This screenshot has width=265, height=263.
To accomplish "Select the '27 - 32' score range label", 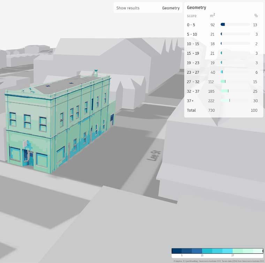I will pyautogui.click(x=193, y=82).
